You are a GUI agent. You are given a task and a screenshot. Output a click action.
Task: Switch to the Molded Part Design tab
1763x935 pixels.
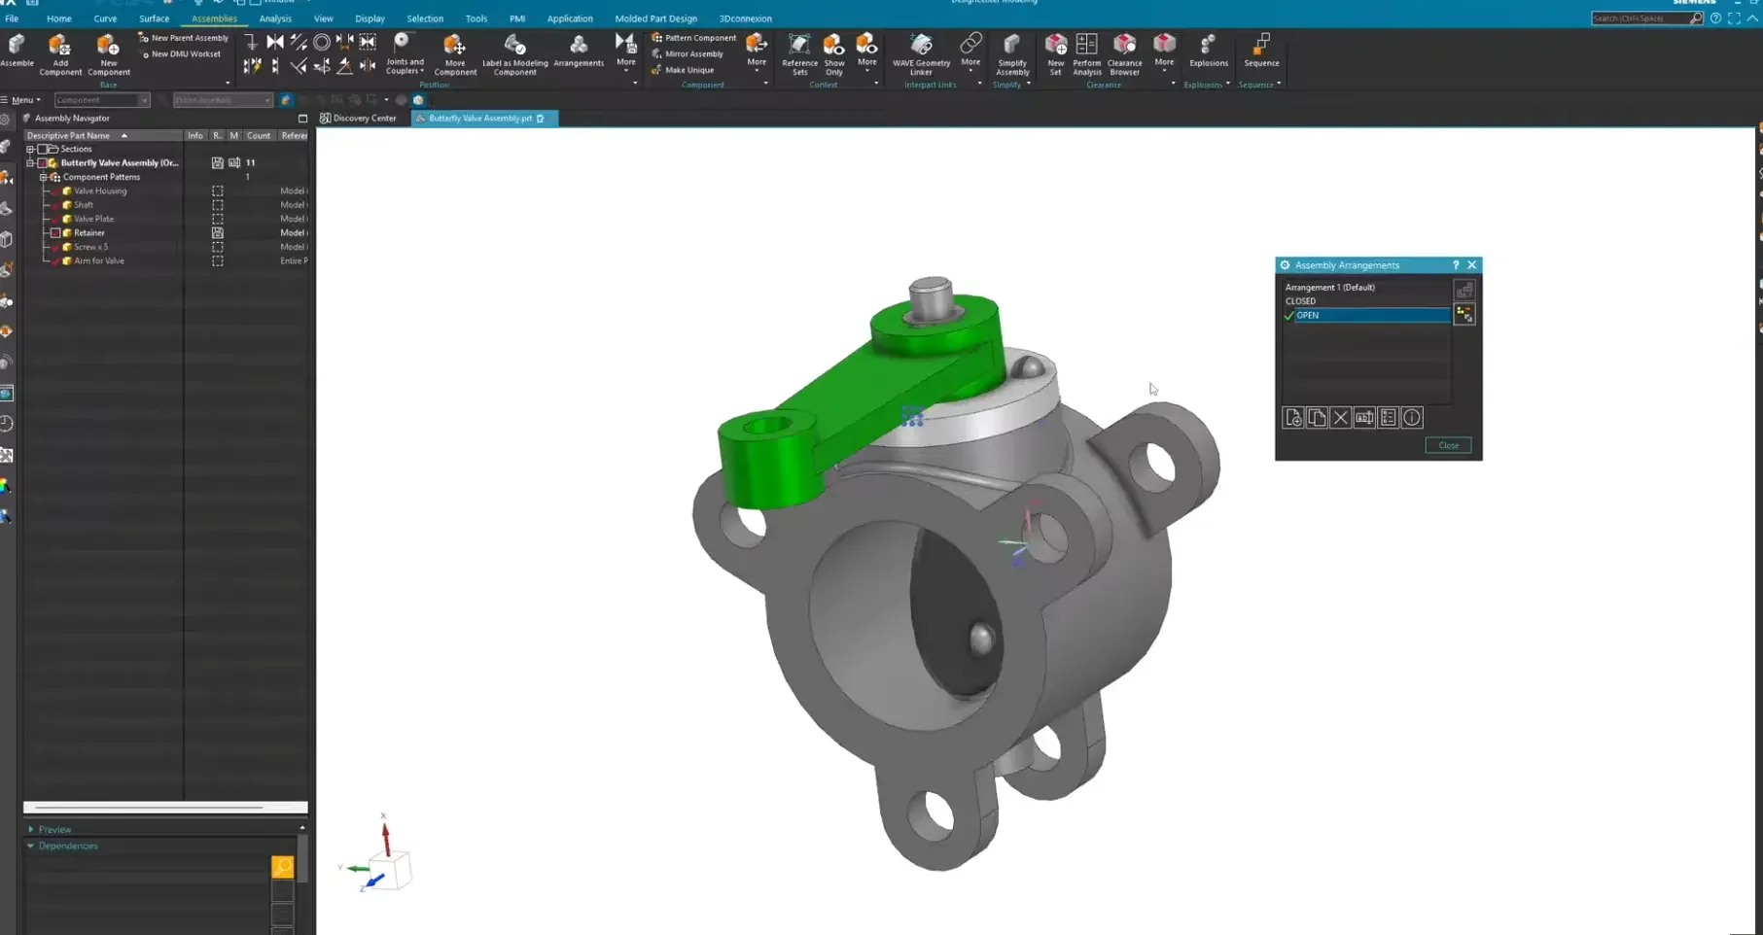(655, 18)
